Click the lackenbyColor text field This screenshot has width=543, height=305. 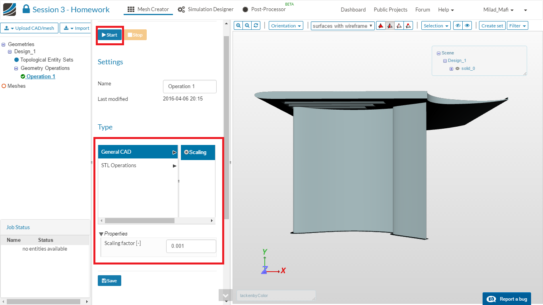tap(276, 295)
